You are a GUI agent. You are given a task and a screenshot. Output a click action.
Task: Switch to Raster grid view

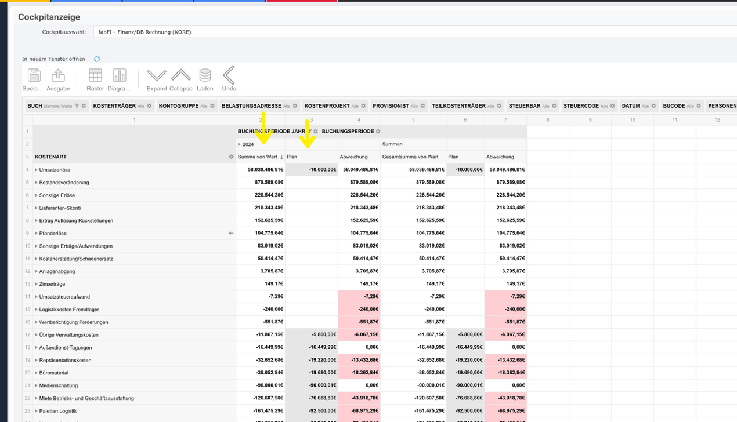click(x=95, y=76)
